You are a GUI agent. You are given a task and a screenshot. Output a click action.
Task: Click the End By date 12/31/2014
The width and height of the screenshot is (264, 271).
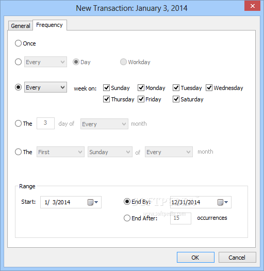pyautogui.click(x=201, y=202)
